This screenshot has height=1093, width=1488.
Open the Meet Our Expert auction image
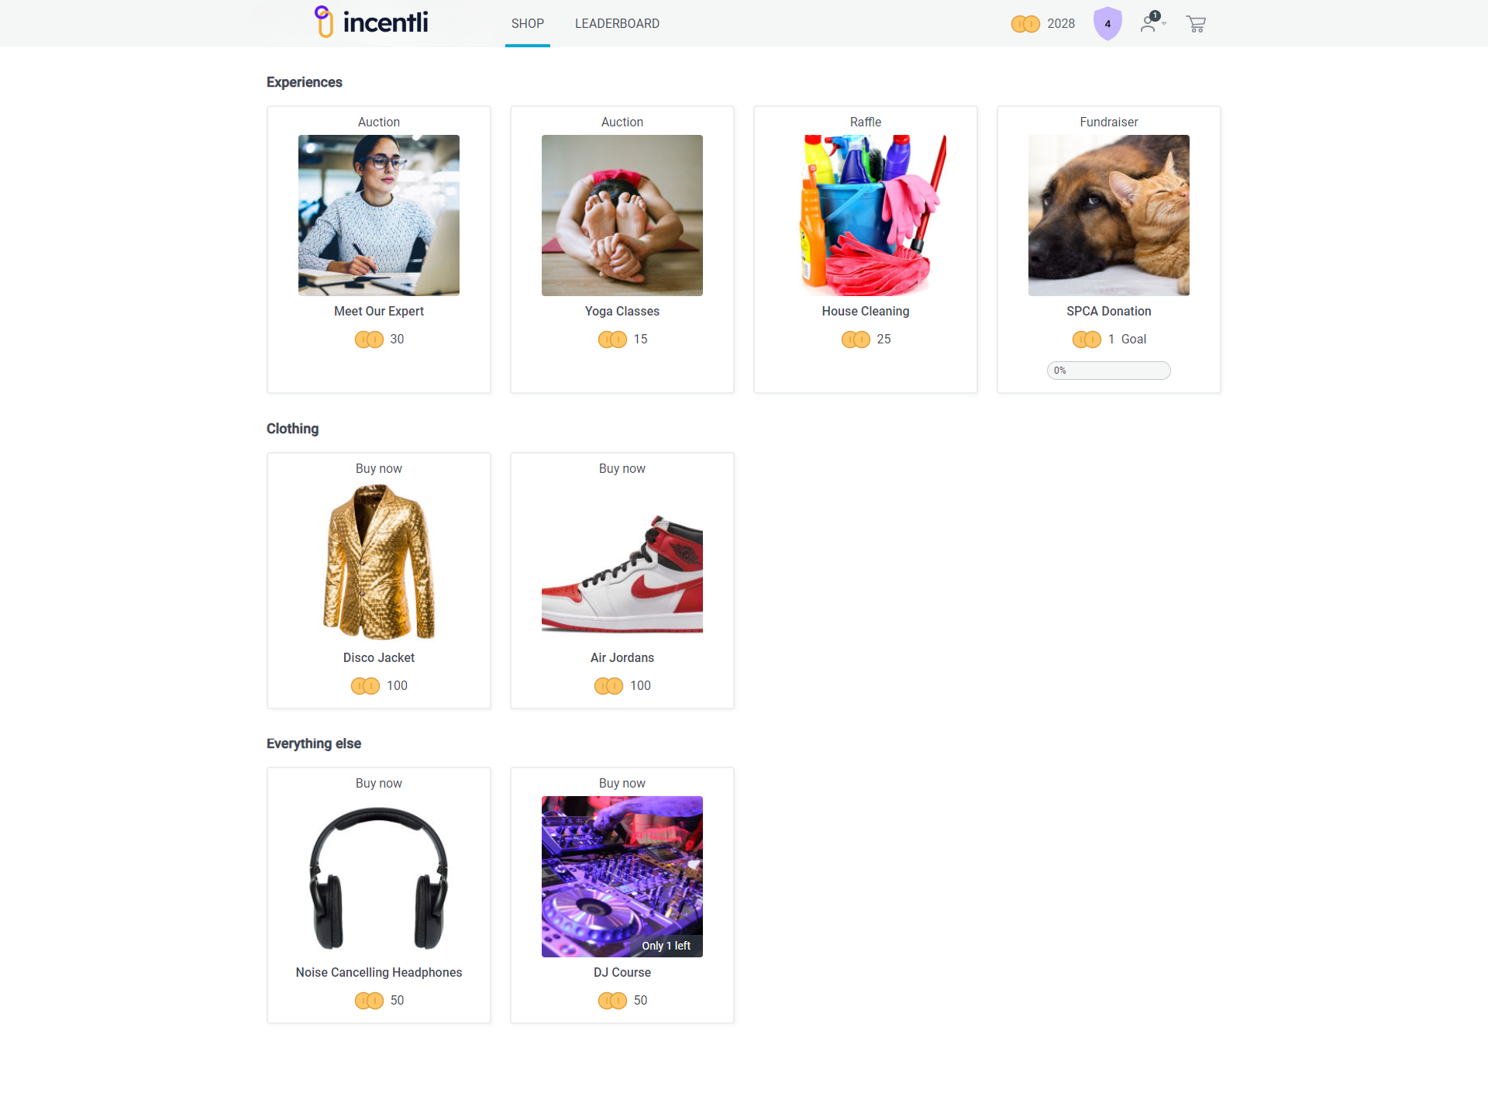point(379,215)
